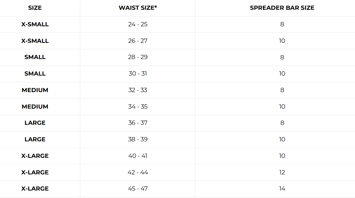Screen dimensions: 355x198
Task: Select the 30 - 31 waist size cell
Action: pos(138,74)
